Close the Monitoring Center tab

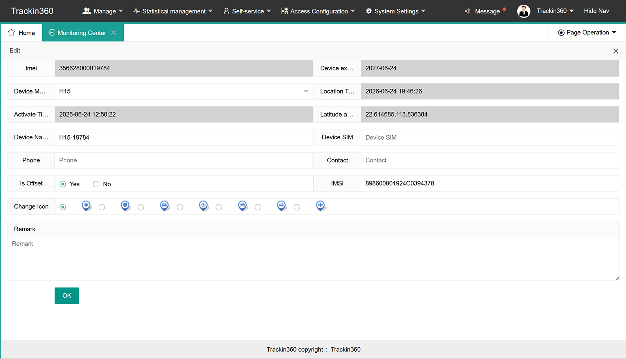113,32
